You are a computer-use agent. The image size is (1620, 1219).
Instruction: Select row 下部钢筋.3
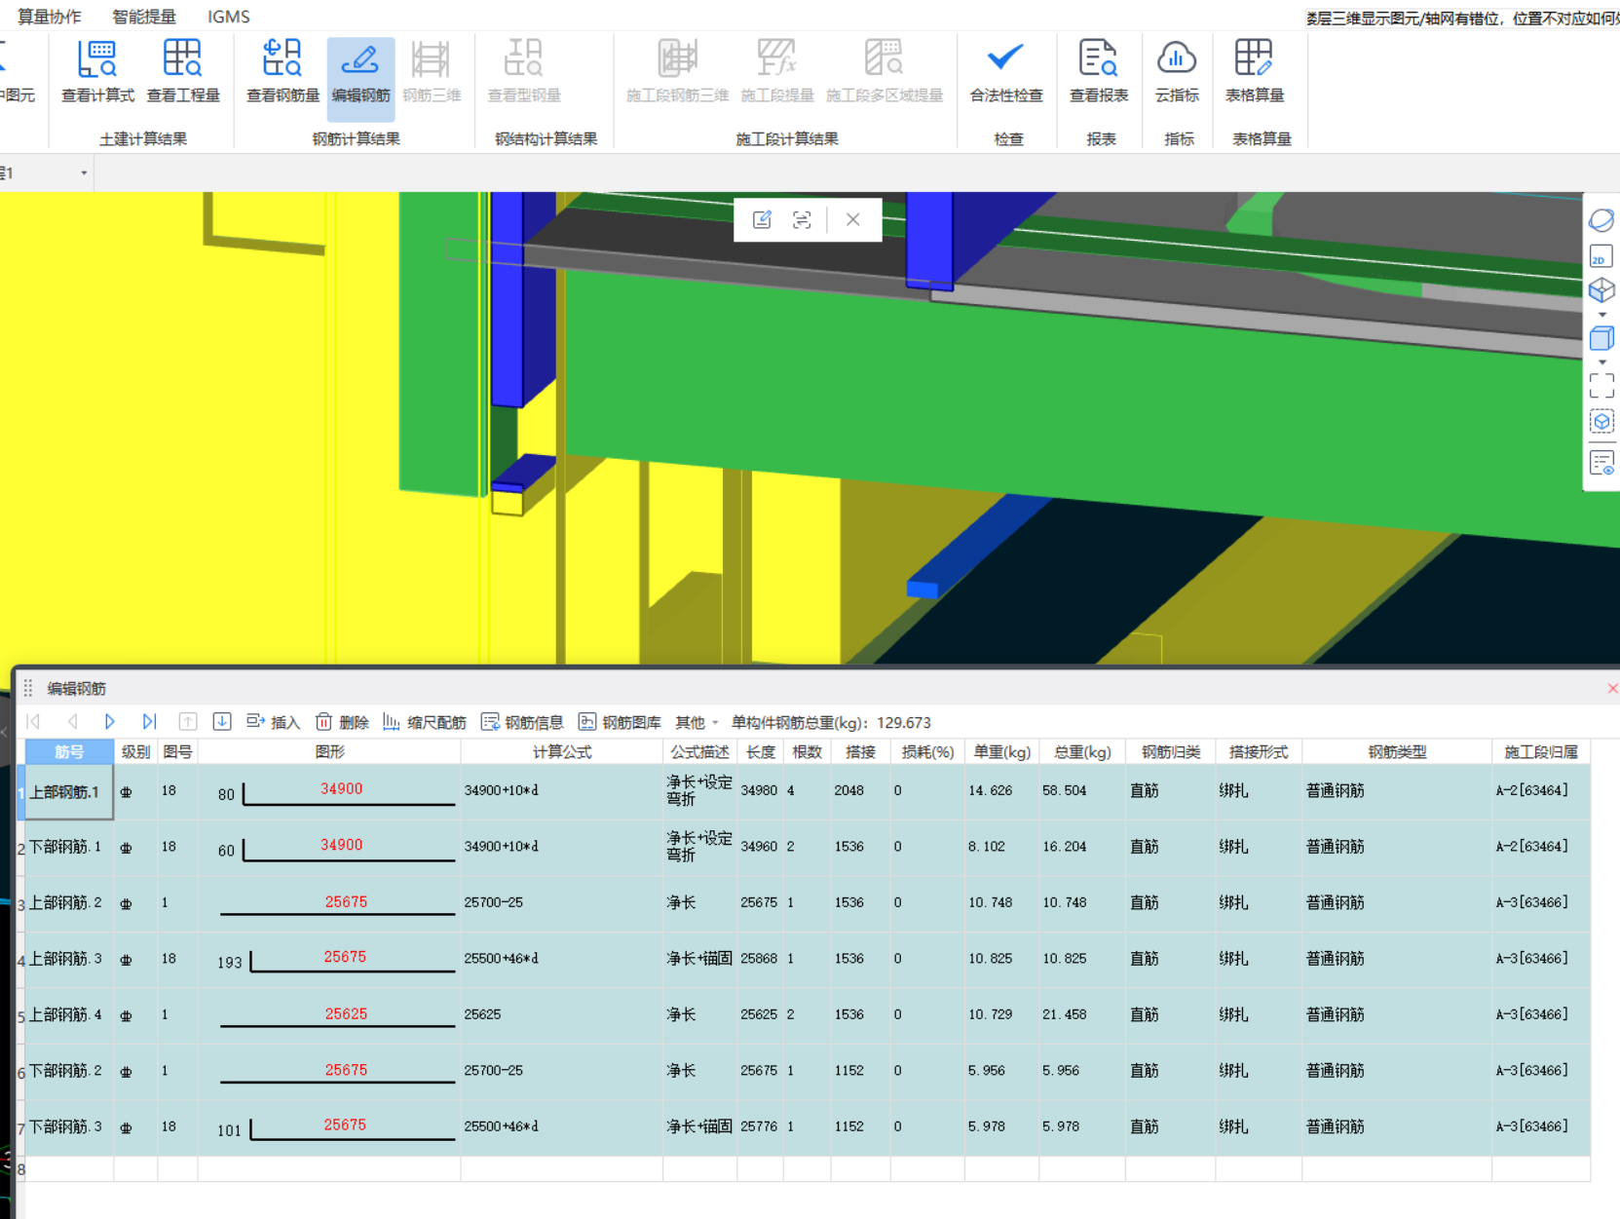coord(69,1126)
